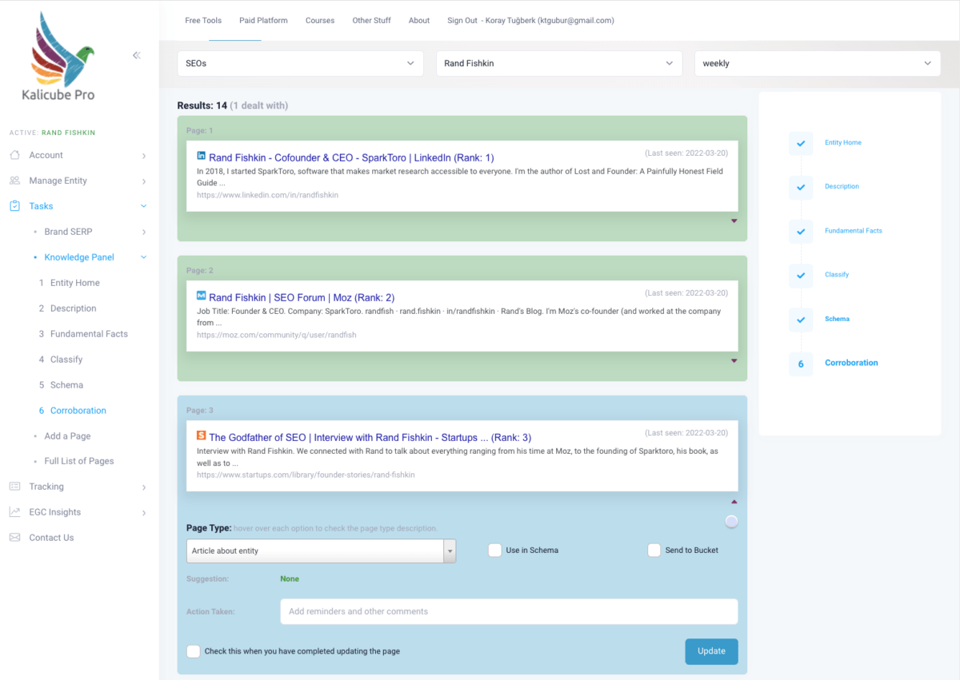
Task: Click the step 6 Corroboration number badge
Action: click(801, 364)
